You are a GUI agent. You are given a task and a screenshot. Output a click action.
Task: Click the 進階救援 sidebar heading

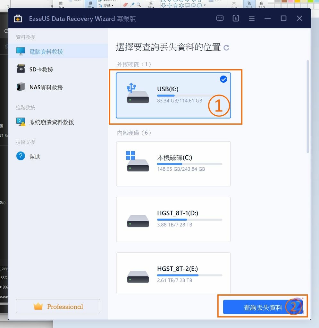point(25,108)
